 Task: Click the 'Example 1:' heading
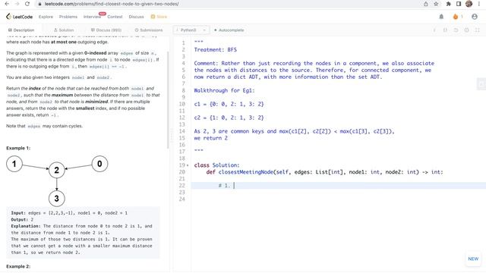[18, 148]
